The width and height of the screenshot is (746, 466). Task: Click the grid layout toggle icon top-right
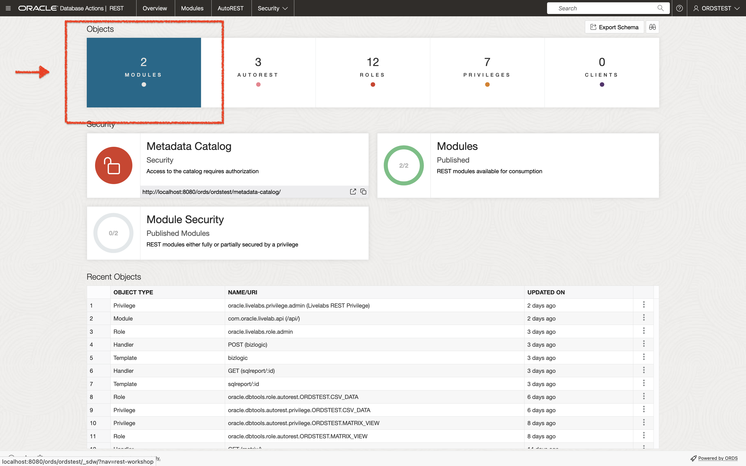coord(652,27)
